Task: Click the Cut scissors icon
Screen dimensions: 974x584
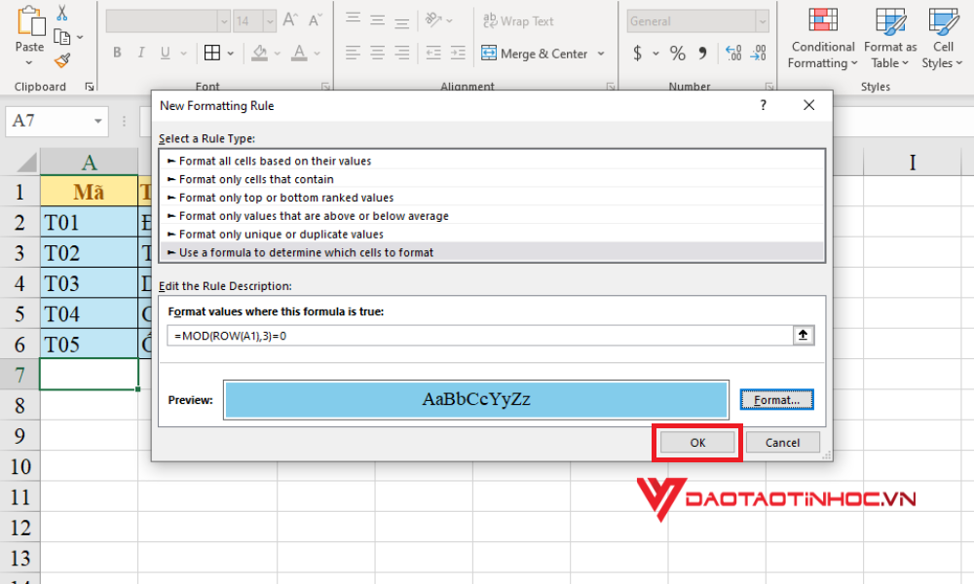Action: [x=62, y=13]
